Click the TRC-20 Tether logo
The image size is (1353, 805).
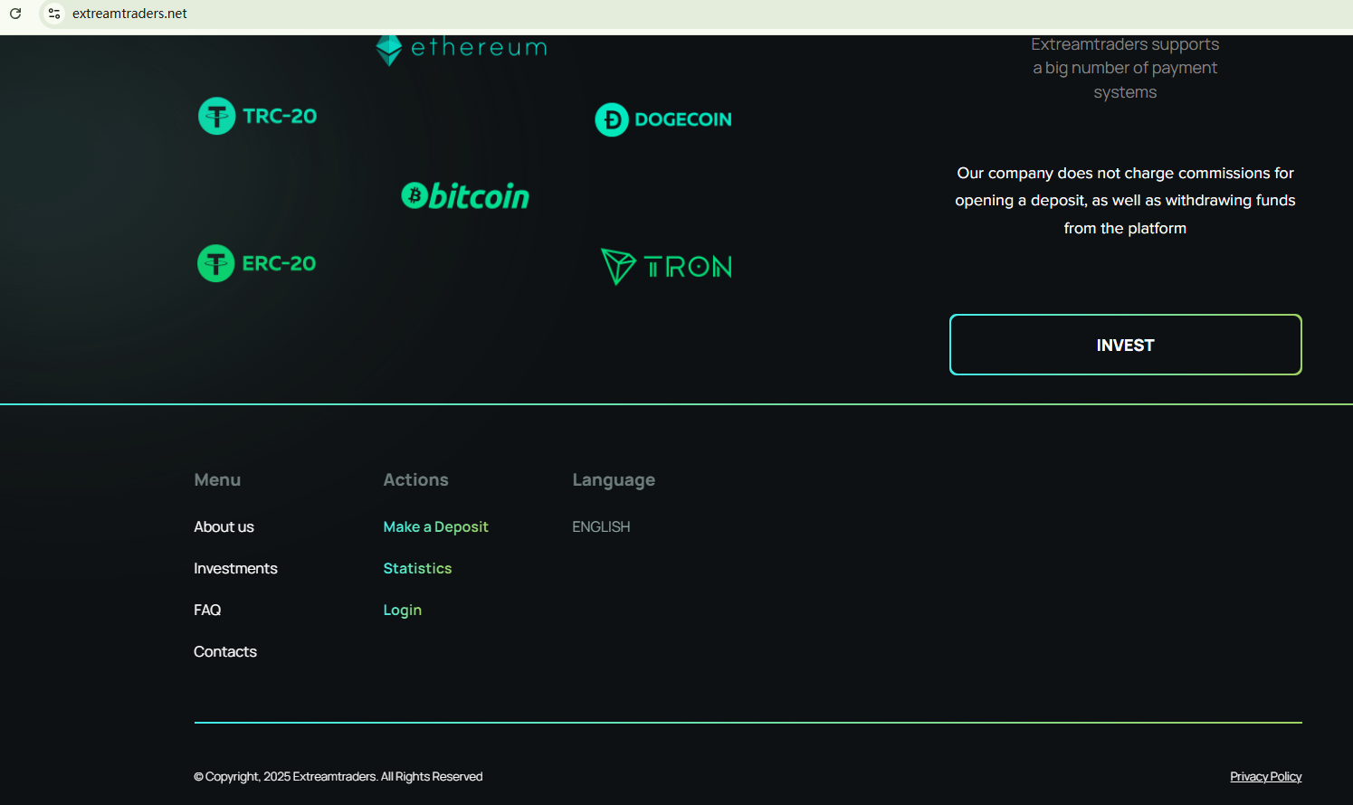pos(258,116)
